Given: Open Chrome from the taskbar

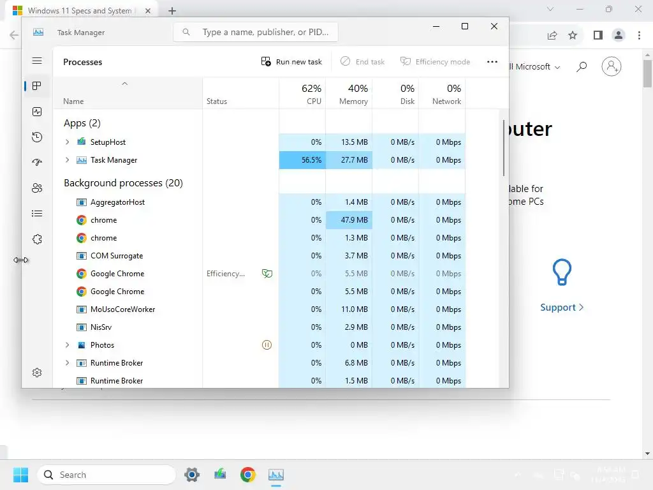Looking at the screenshot, I should coord(248,475).
